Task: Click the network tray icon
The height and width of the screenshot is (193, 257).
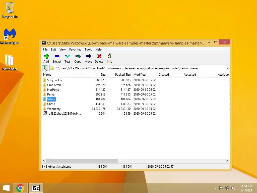Action: pyautogui.click(x=227, y=188)
